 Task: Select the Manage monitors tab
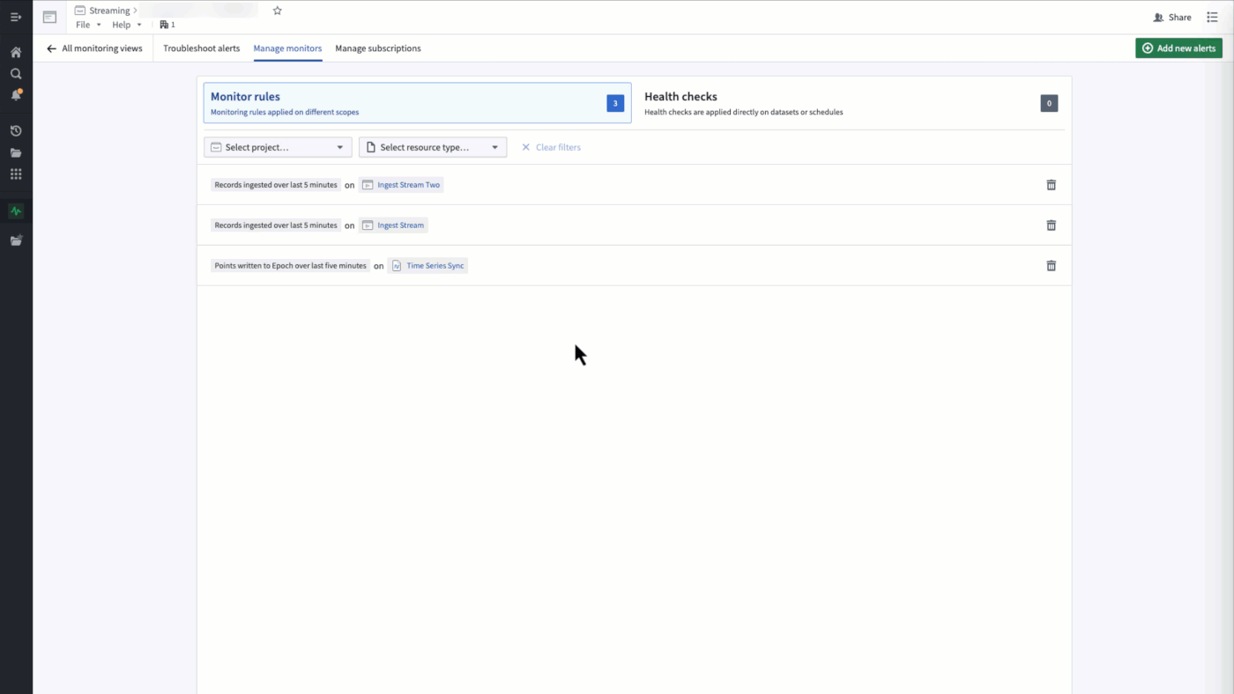pyautogui.click(x=287, y=48)
